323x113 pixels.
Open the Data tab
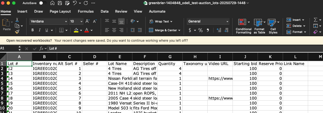pyautogui.click(x=105, y=12)
